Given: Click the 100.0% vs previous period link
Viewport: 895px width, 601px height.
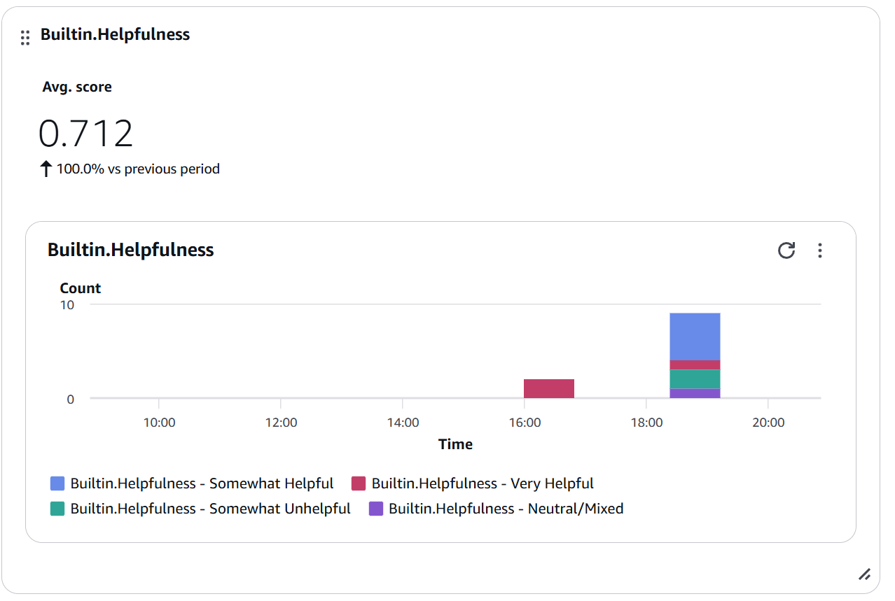Looking at the screenshot, I should 137,168.
